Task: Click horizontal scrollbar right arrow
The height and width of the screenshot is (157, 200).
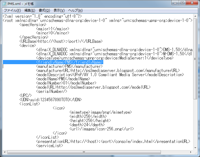Action: (191, 152)
